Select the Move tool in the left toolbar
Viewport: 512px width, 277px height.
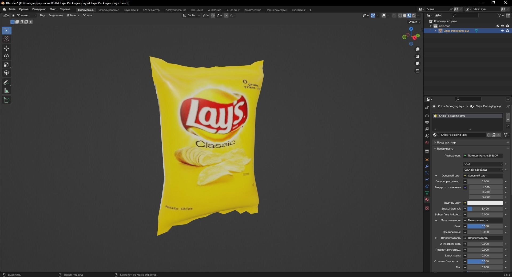tap(6, 48)
